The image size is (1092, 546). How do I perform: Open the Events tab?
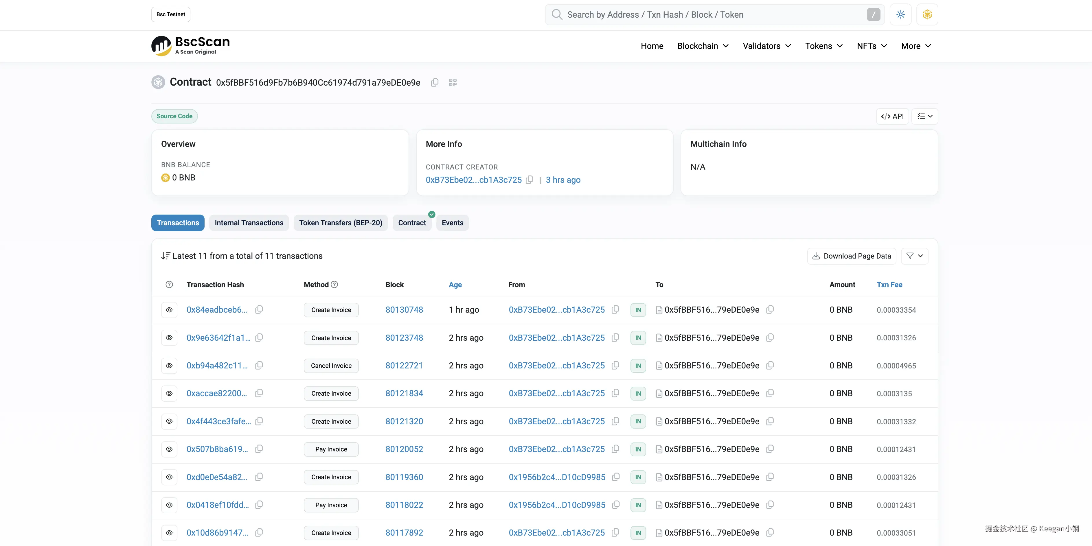[x=452, y=223]
